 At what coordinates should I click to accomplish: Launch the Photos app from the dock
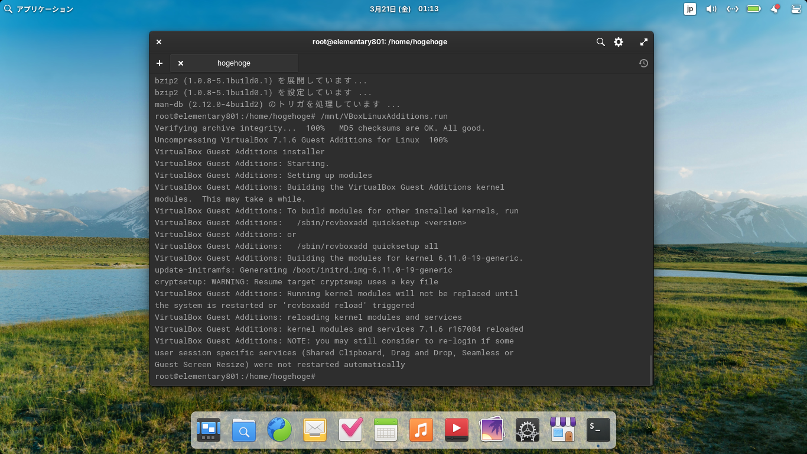click(x=492, y=430)
